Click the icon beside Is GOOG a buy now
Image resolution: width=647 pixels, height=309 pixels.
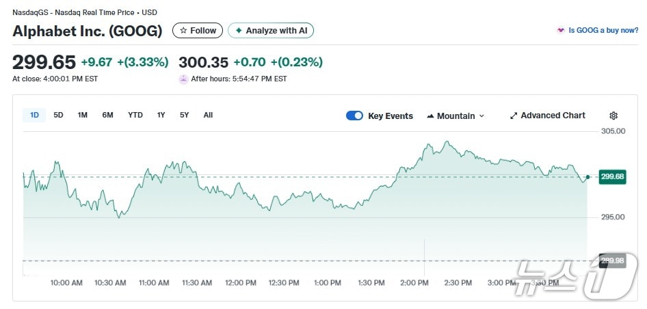561,31
